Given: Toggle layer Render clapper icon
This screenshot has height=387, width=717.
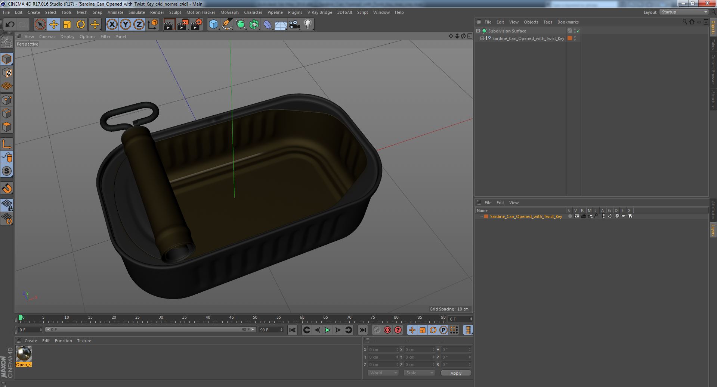Looking at the screenshot, I should 583,216.
